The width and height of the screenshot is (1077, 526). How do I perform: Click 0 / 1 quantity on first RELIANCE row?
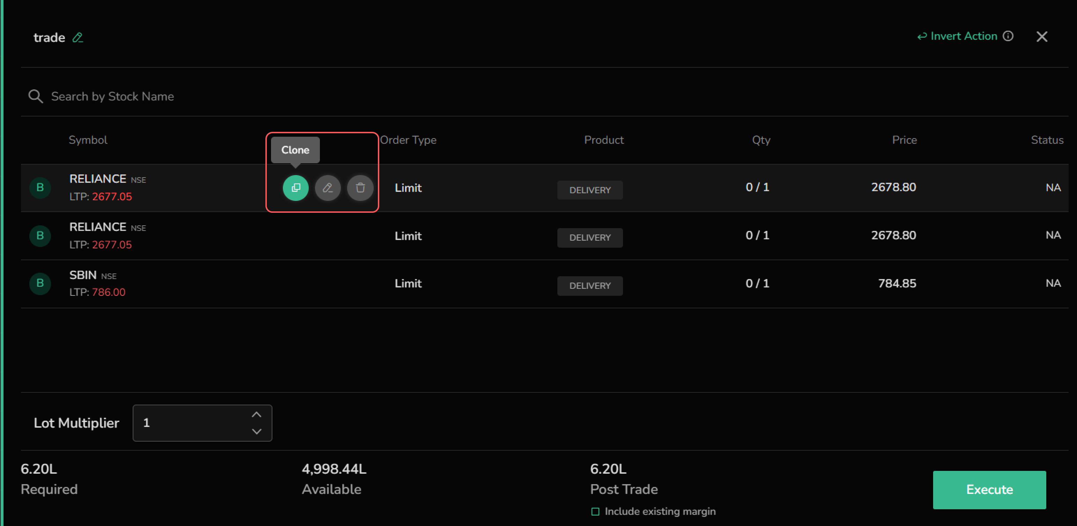(x=757, y=187)
